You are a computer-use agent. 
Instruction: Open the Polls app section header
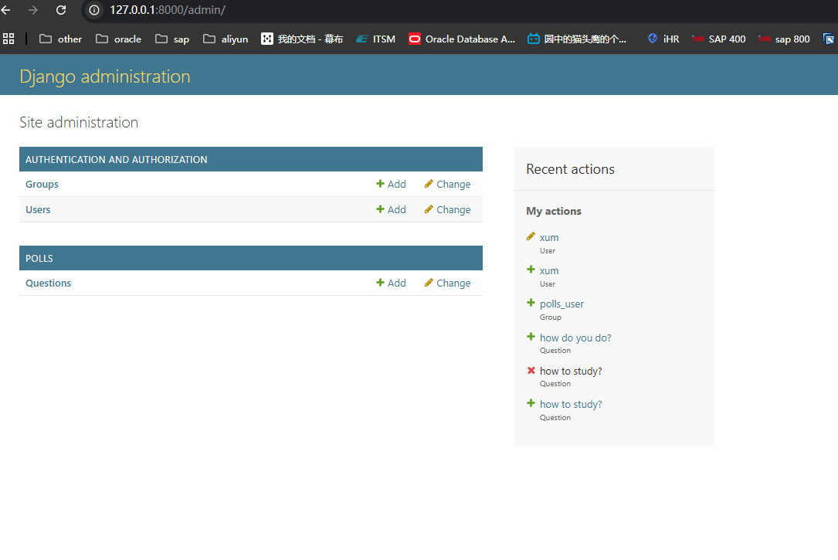(39, 259)
